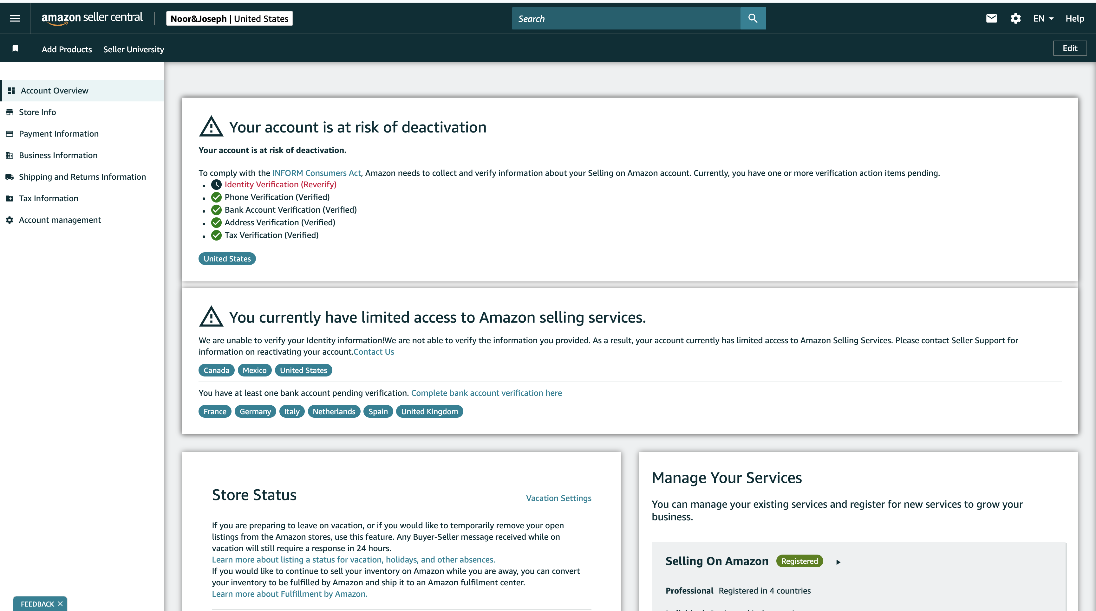Click the Shipping and Returns truck icon
The width and height of the screenshot is (1096, 611).
pos(10,177)
